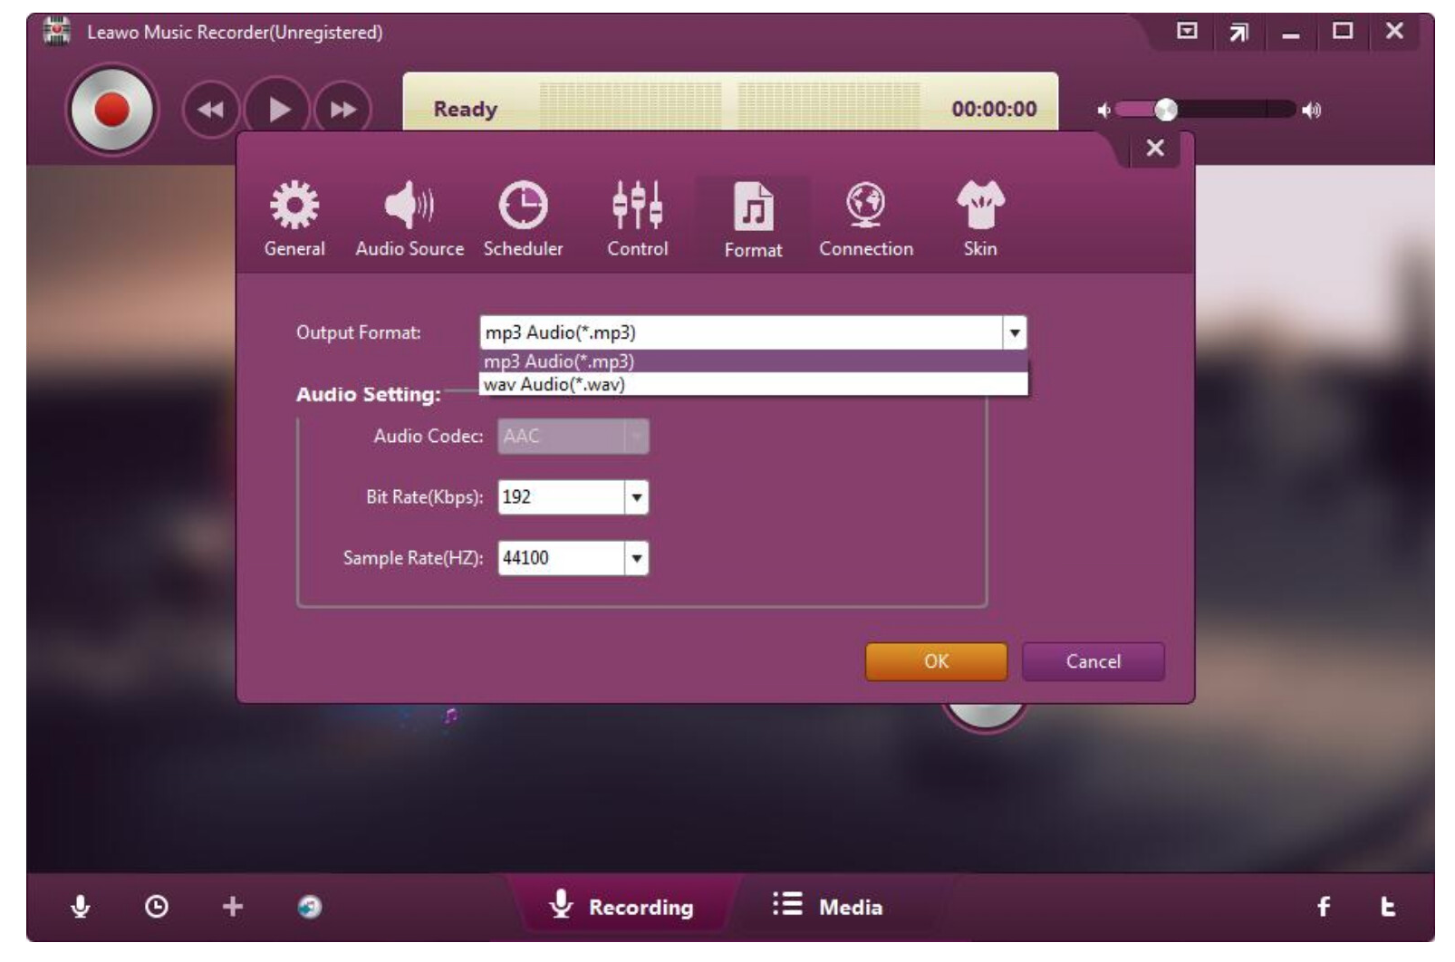The height and width of the screenshot is (962, 1455).
Task: Choose mp3 Audio(*.mp3) from the list
Action: pyautogui.click(x=754, y=361)
